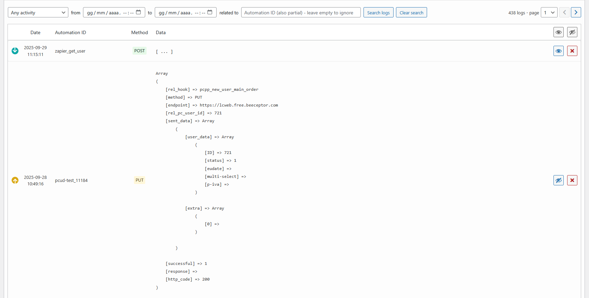This screenshot has width=589, height=298.
Task: Expand all log data with header eye icon
Action: (558, 32)
